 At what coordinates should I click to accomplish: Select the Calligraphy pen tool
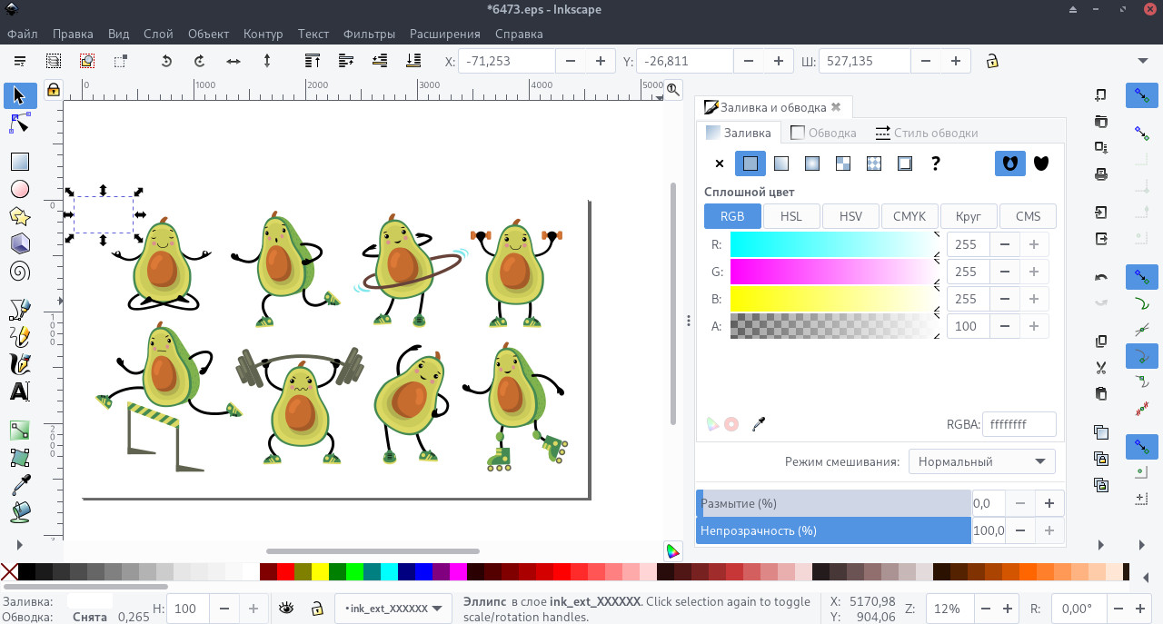point(19,363)
